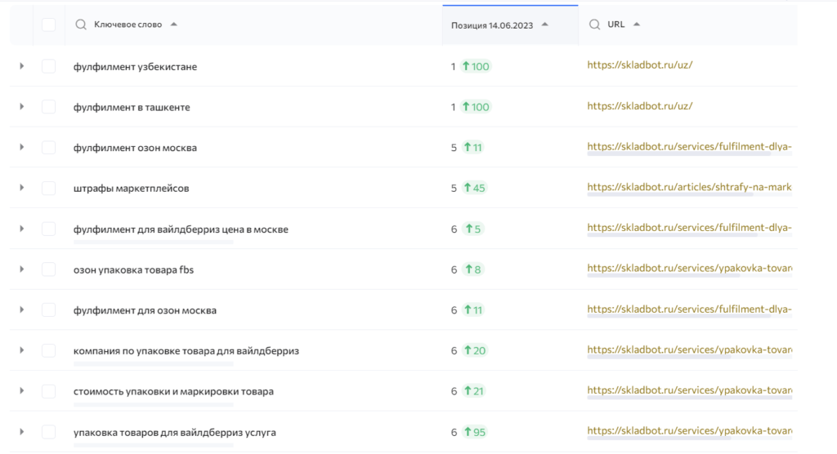Click growth badge for упаковка товаров для вайлдберриз услуга

tap(474, 432)
